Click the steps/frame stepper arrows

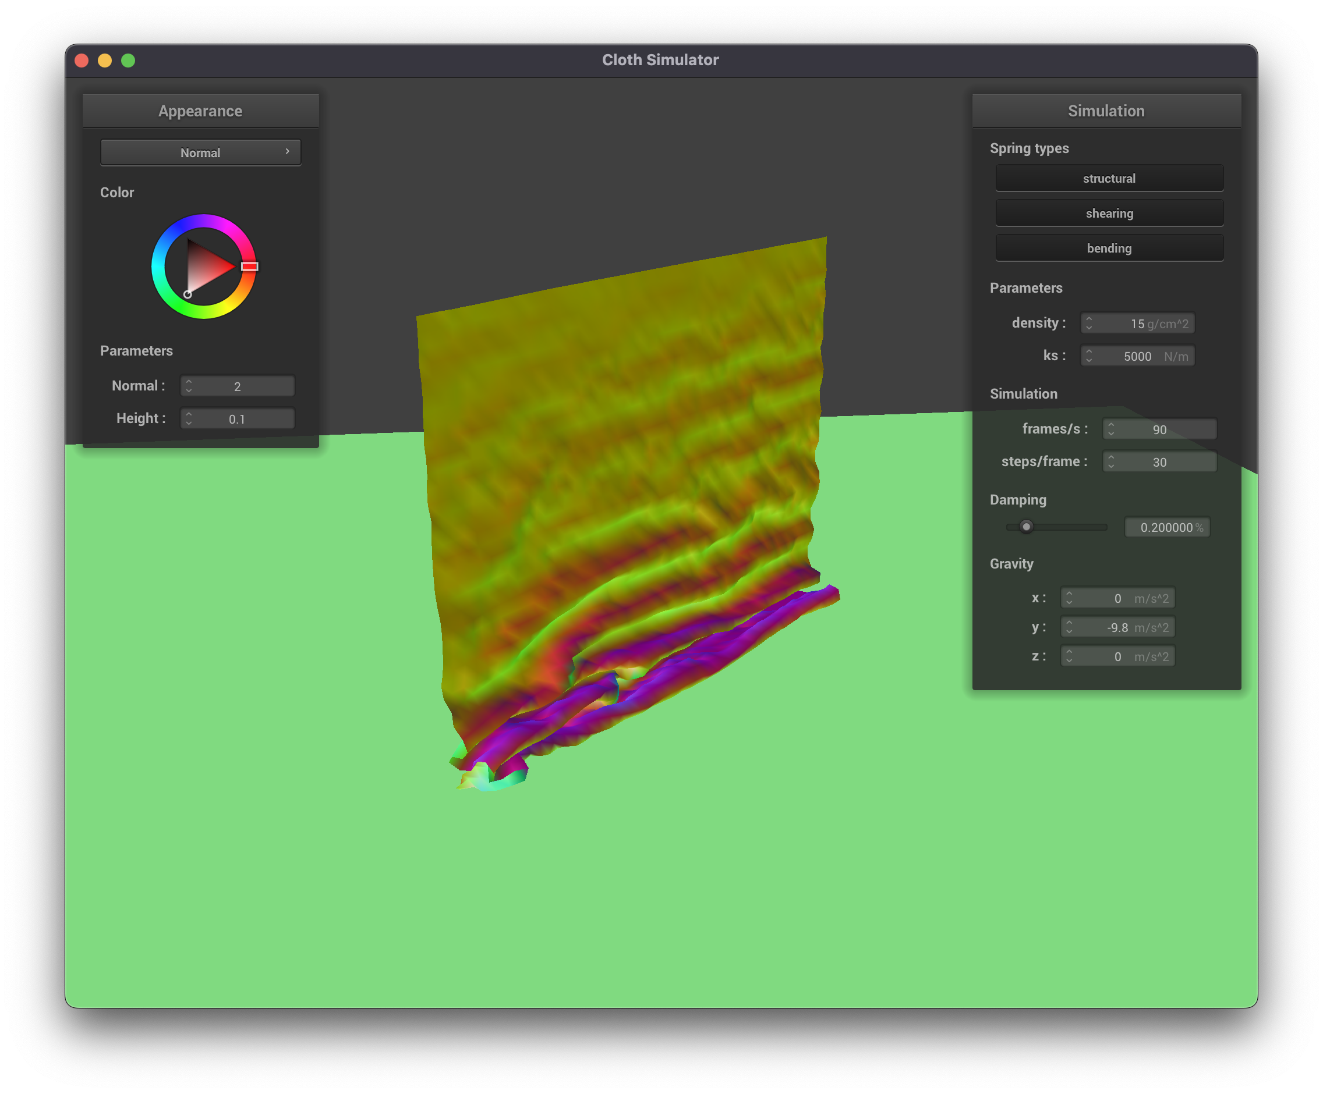(x=1110, y=462)
